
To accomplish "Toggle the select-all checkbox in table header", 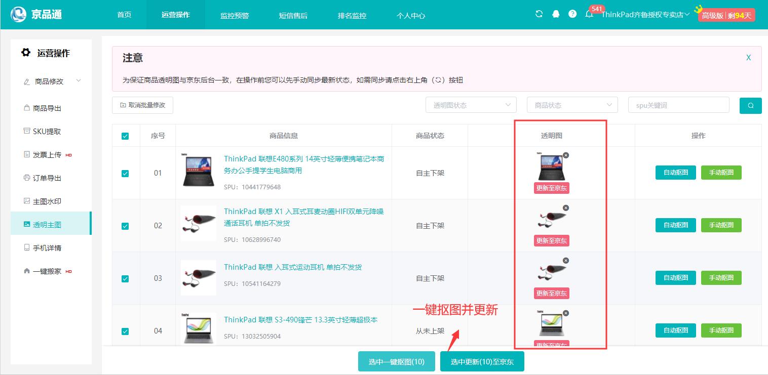I will pyautogui.click(x=125, y=136).
